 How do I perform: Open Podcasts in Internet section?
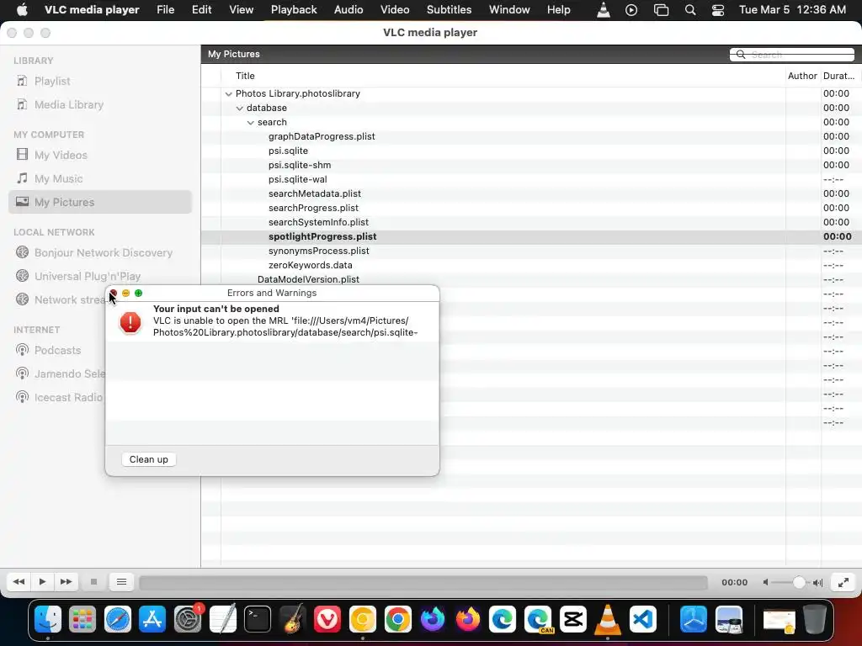57,351
